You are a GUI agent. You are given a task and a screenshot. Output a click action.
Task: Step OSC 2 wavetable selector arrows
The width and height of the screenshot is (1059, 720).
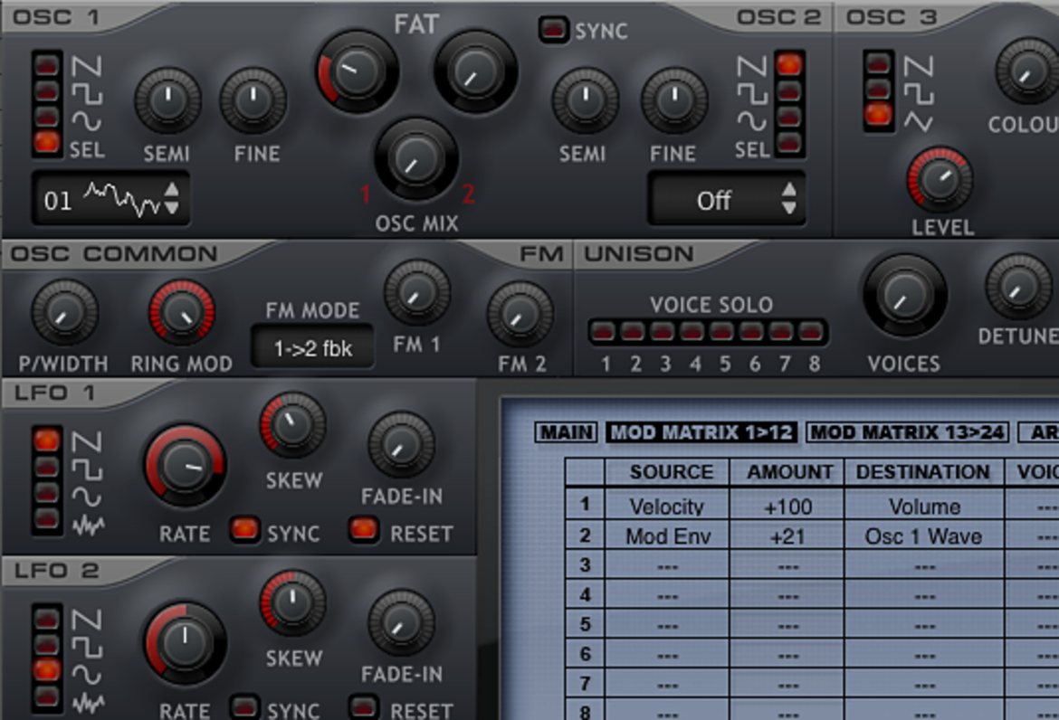789,199
